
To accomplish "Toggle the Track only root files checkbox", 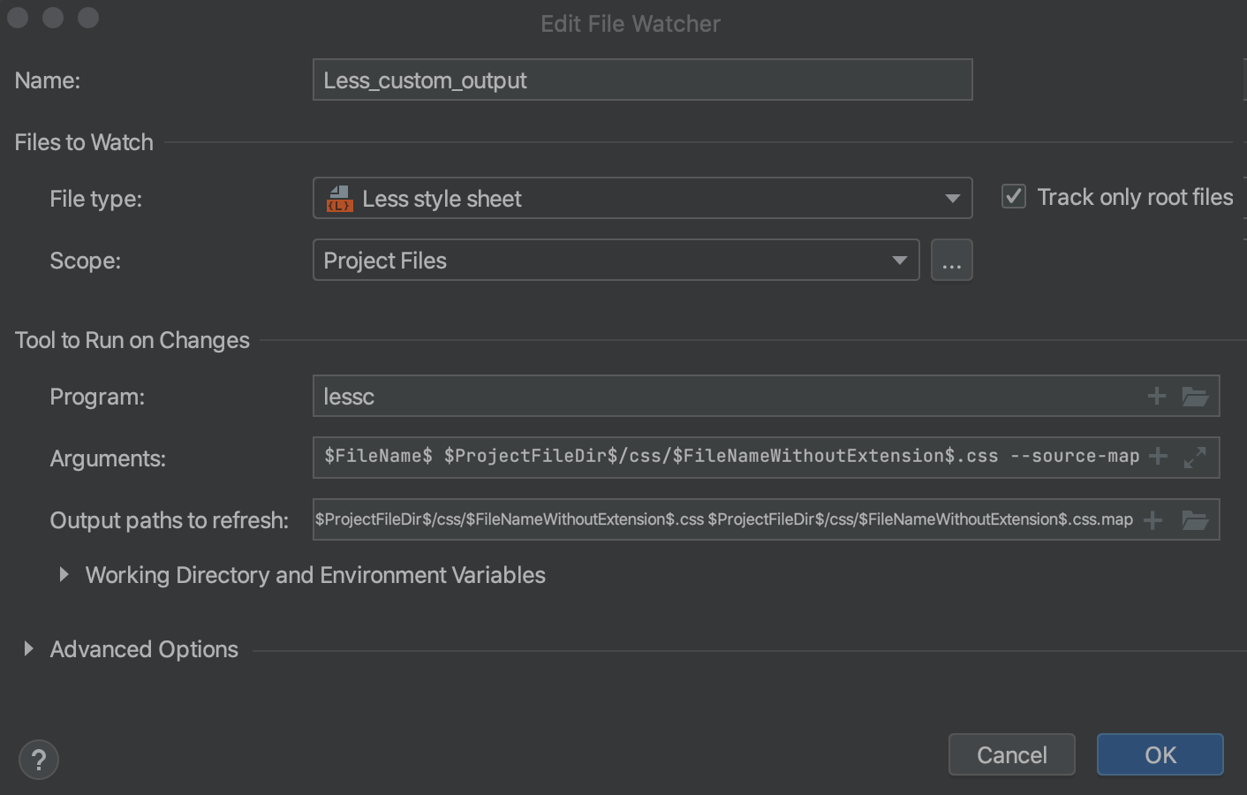I will [1012, 196].
